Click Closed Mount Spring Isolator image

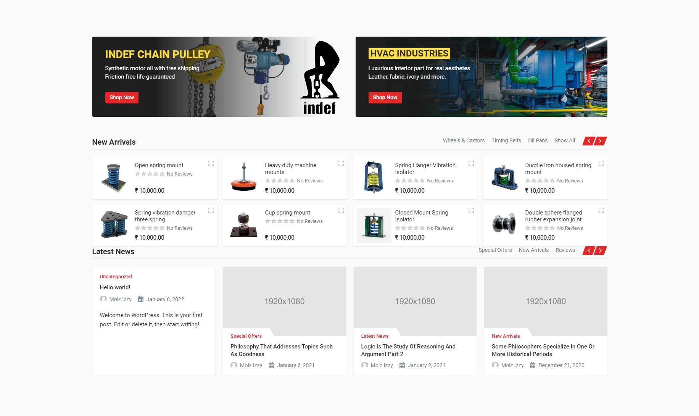[x=374, y=225]
